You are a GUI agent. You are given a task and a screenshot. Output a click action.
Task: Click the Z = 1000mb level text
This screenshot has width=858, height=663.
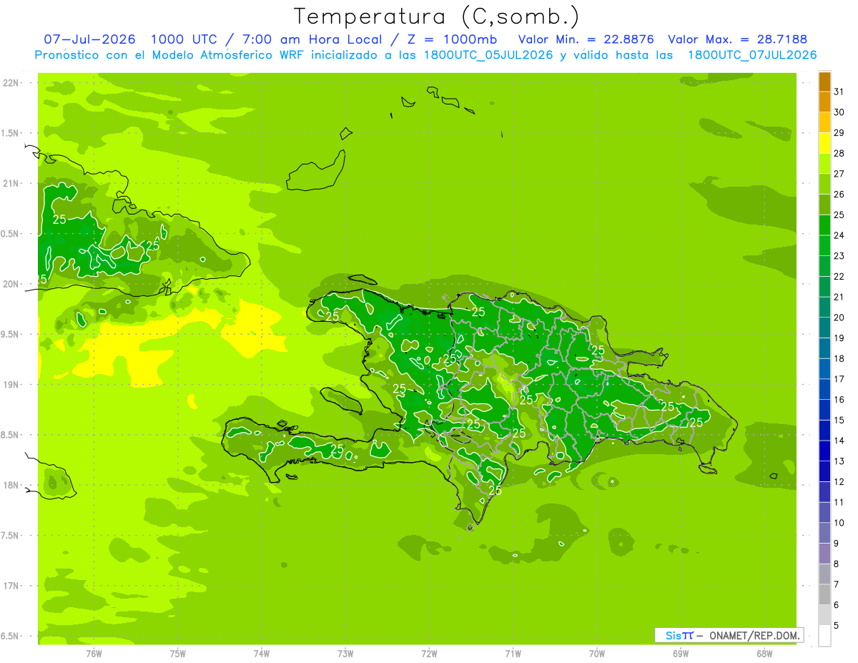click(446, 39)
